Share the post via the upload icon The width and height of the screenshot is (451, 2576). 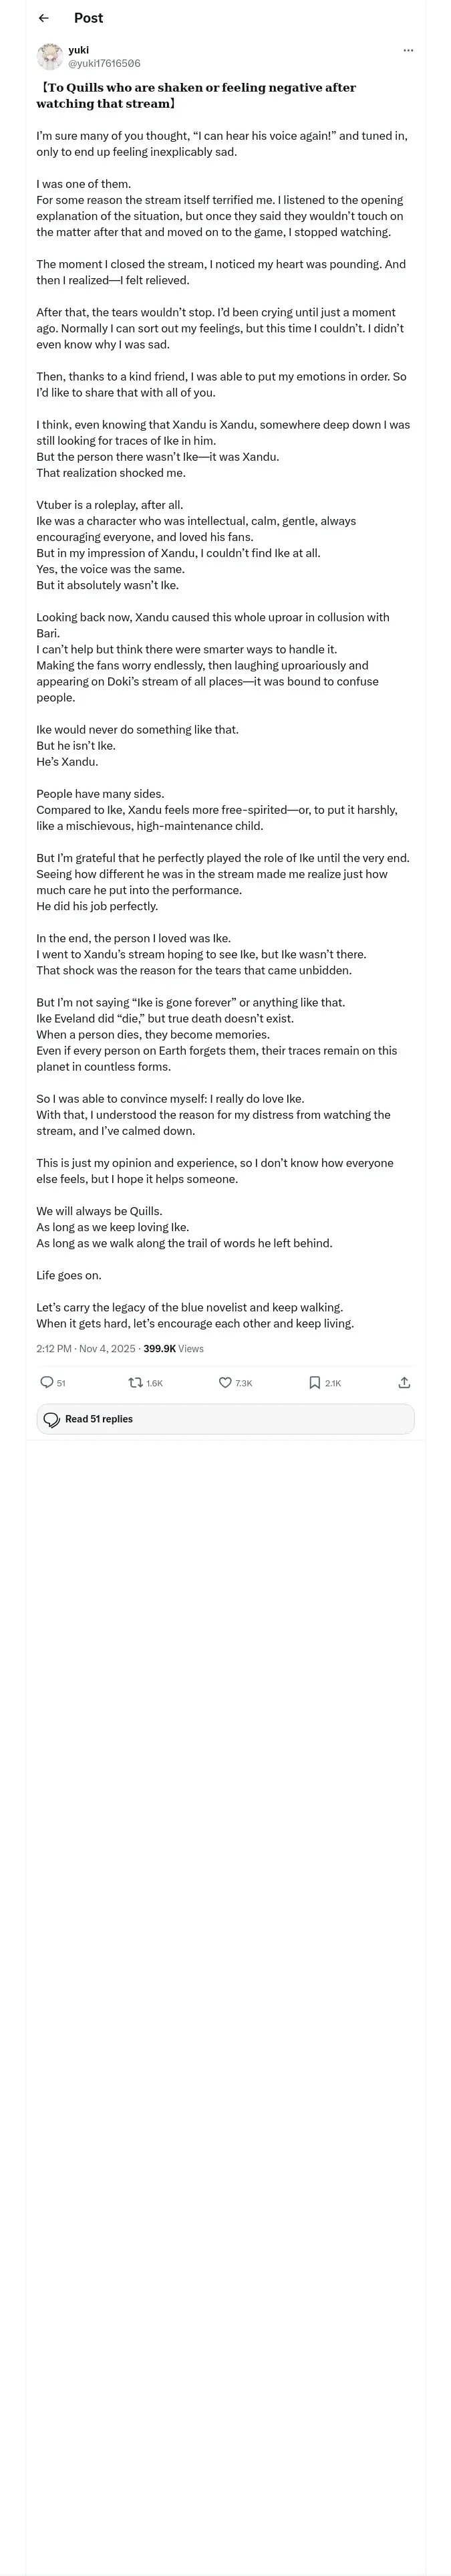(x=404, y=1382)
